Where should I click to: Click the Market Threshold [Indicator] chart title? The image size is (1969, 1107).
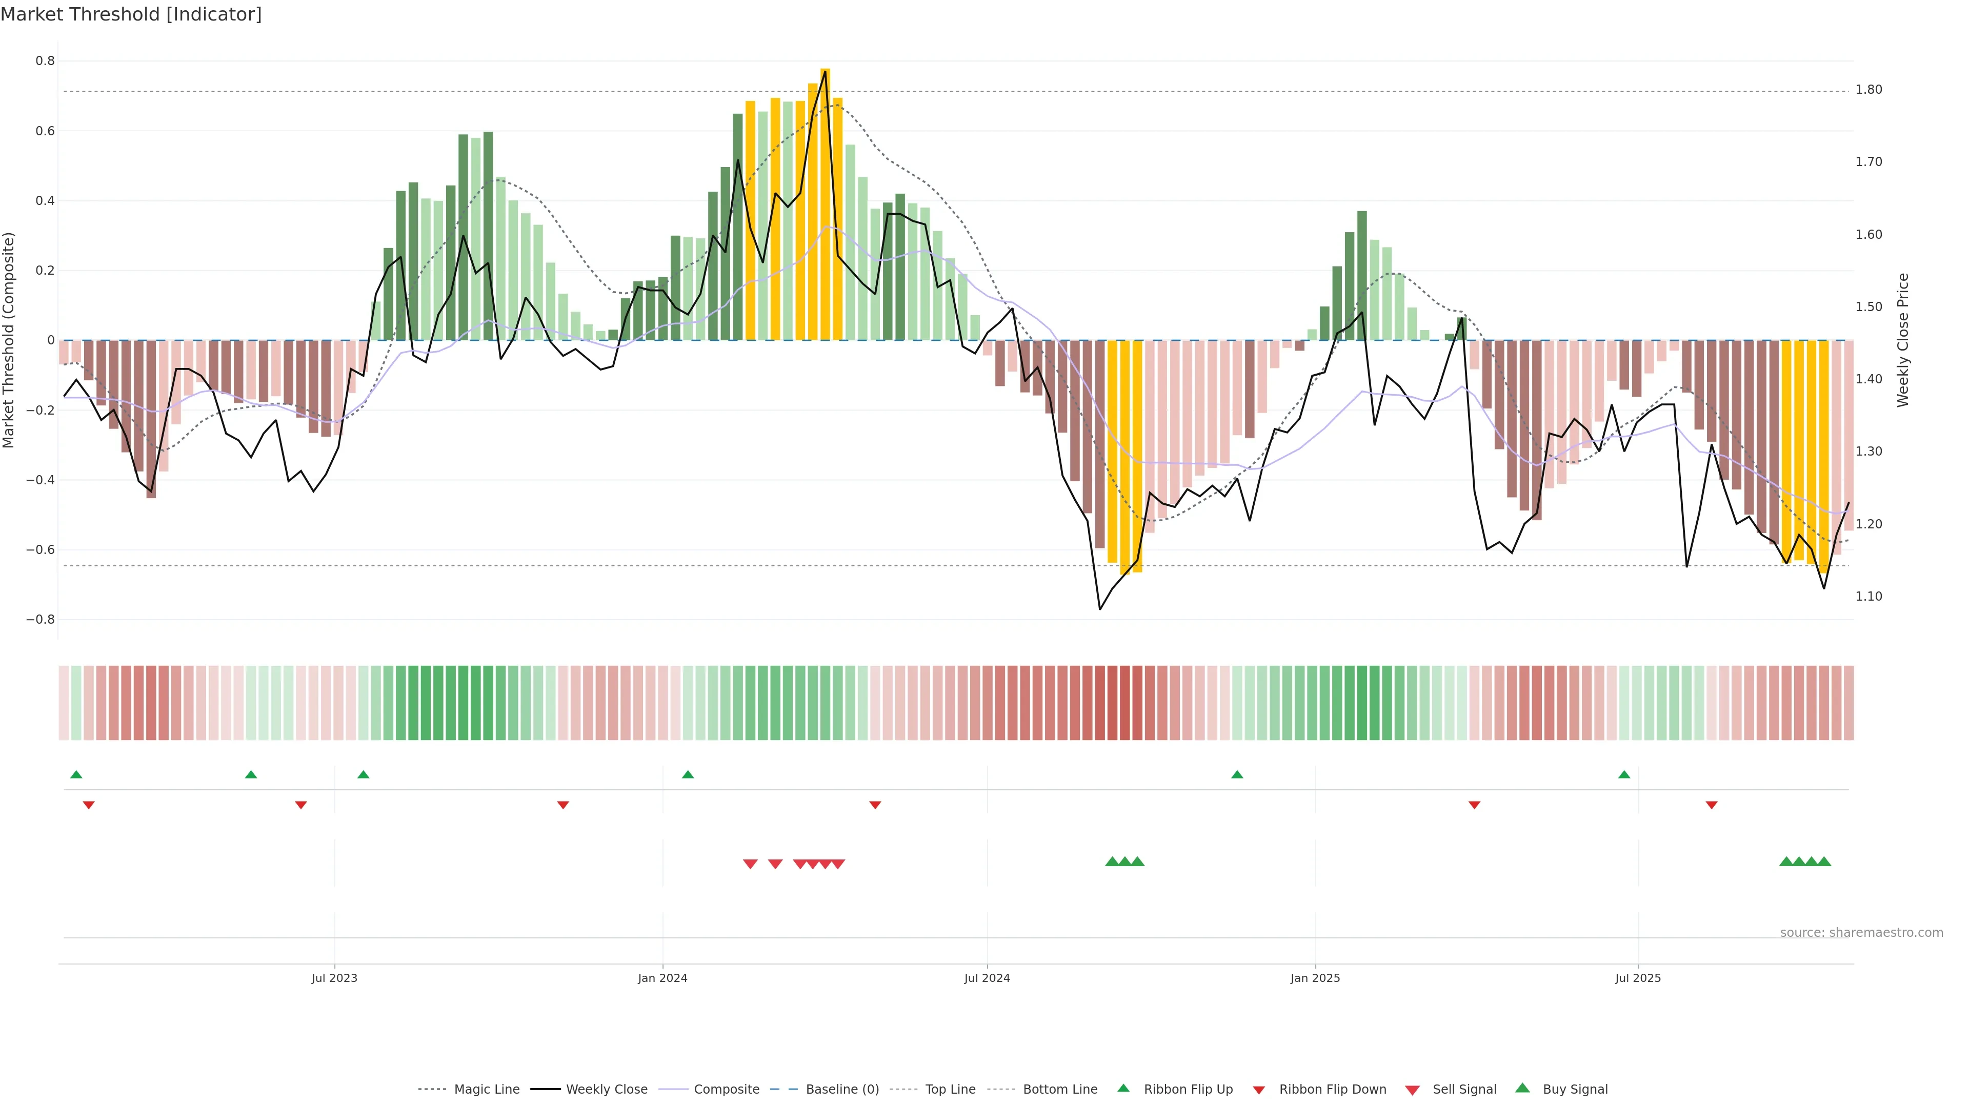point(131,14)
